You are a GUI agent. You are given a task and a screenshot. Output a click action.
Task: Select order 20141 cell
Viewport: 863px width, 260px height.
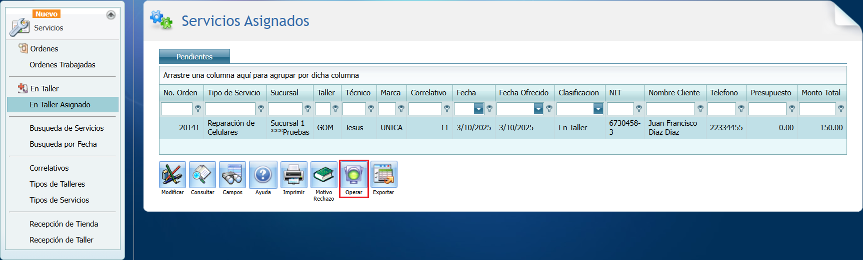[181, 128]
